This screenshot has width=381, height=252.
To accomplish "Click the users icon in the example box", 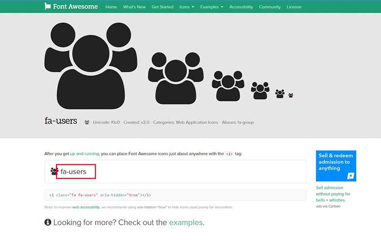I will click(x=54, y=171).
